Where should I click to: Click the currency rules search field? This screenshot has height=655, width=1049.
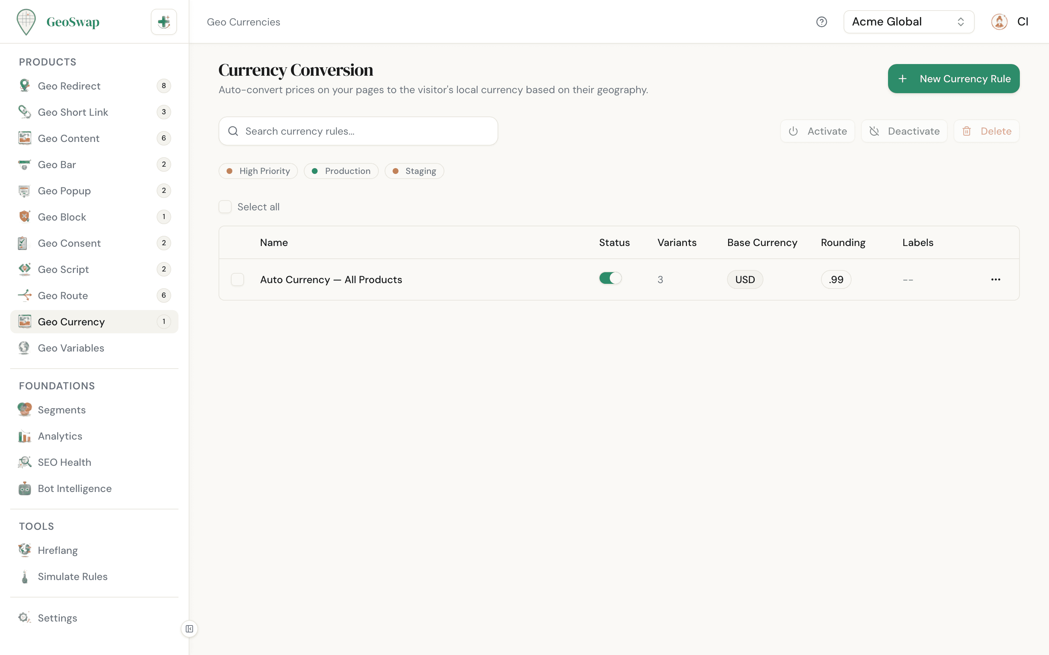pos(358,131)
